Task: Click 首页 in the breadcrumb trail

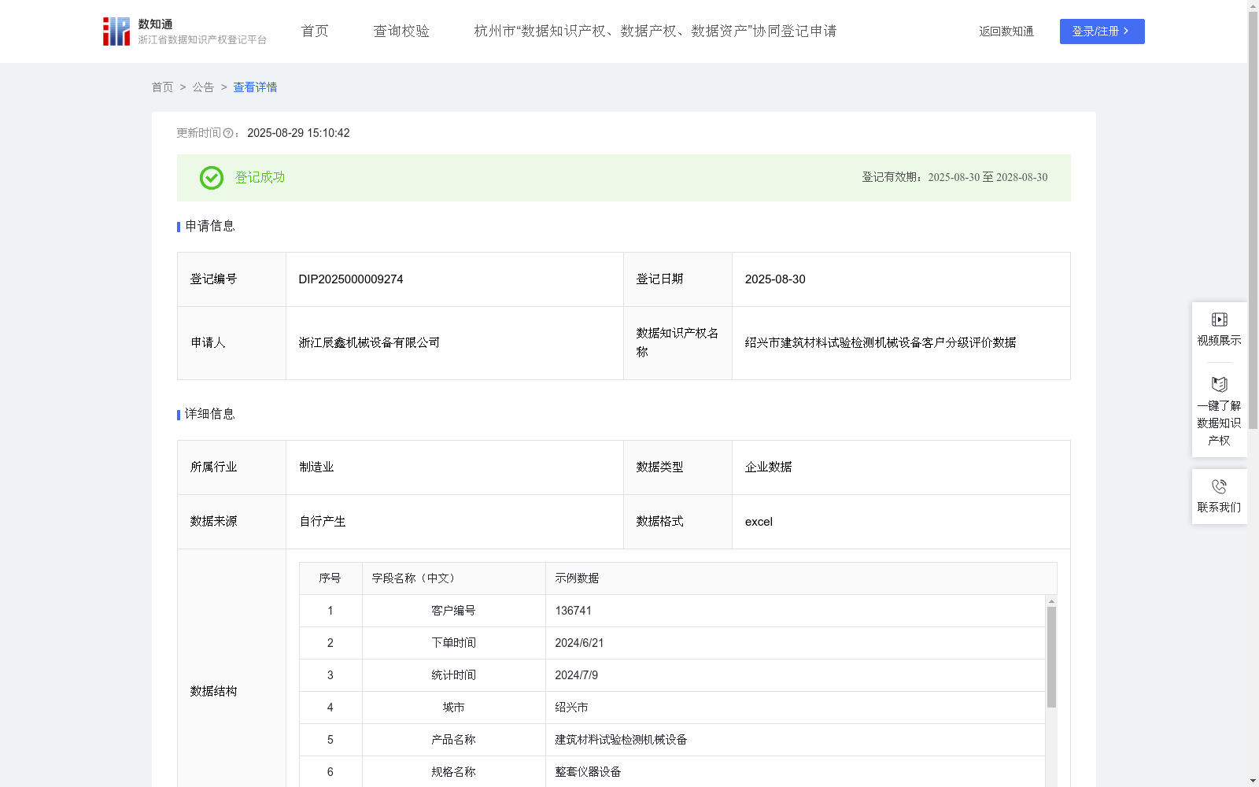Action: (x=162, y=87)
